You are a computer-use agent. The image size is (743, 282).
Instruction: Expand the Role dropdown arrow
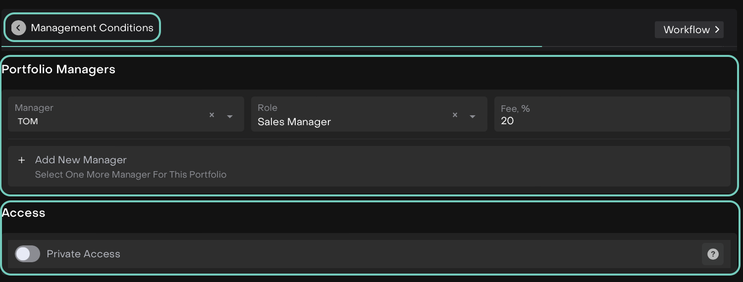tap(473, 116)
